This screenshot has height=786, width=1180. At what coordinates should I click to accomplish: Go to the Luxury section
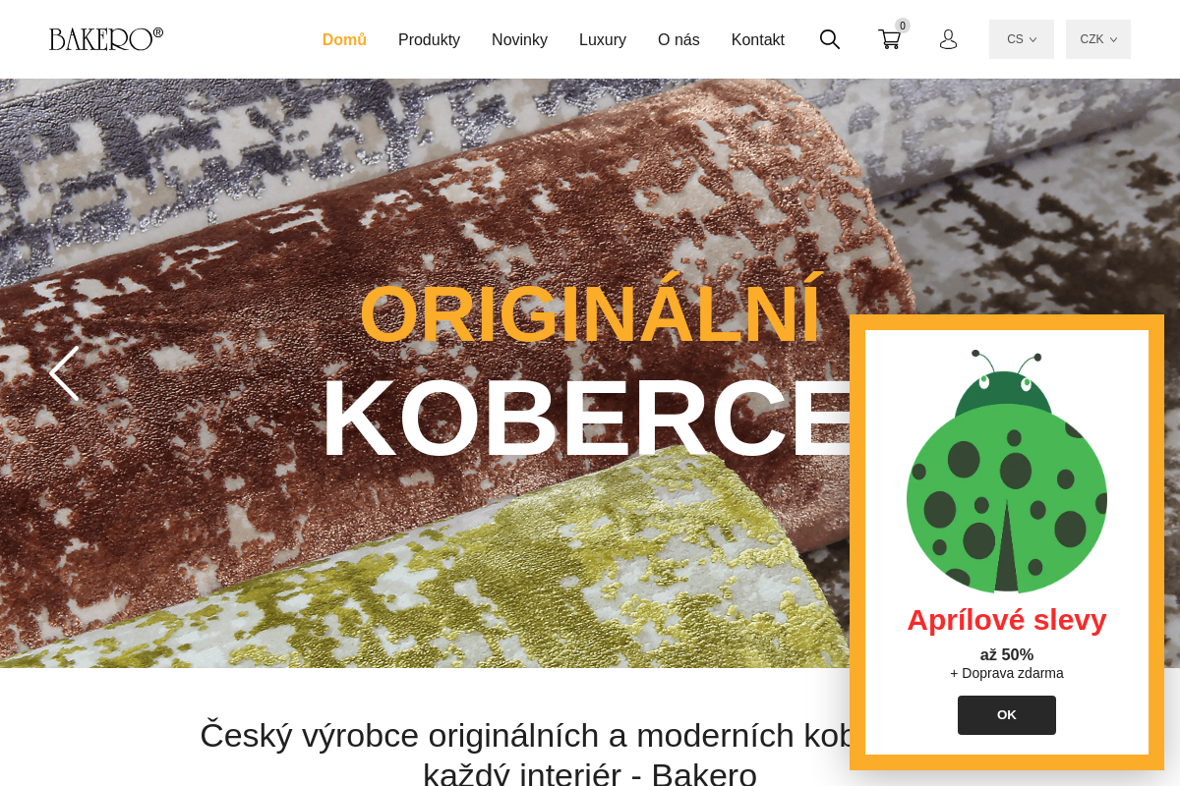click(603, 40)
